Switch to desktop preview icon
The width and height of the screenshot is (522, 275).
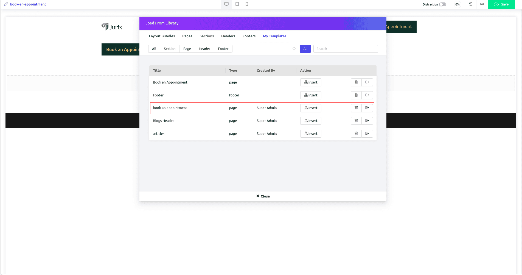pos(226,4)
